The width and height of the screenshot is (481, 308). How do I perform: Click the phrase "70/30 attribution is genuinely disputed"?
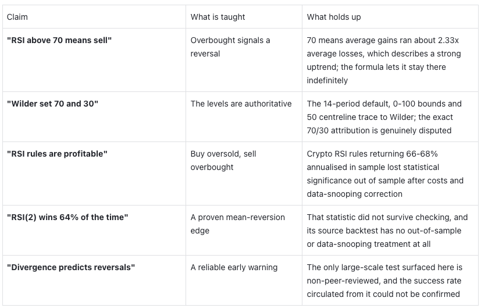(x=379, y=130)
